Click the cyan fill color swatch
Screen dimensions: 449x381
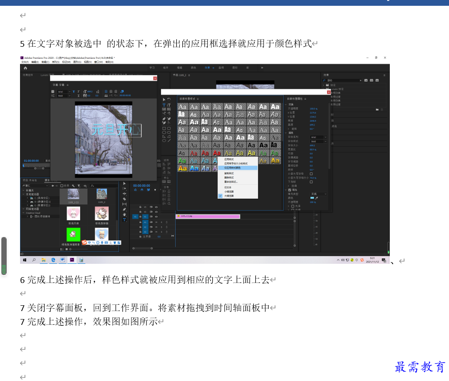312,198
